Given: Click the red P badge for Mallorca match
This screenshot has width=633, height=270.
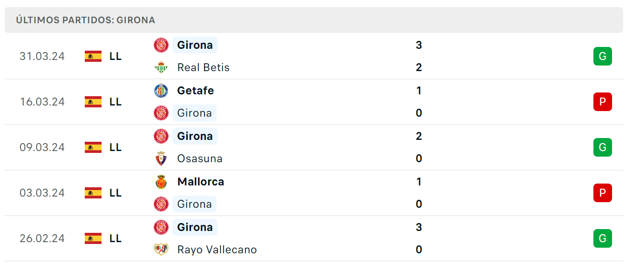Looking at the screenshot, I should point(602,193).
